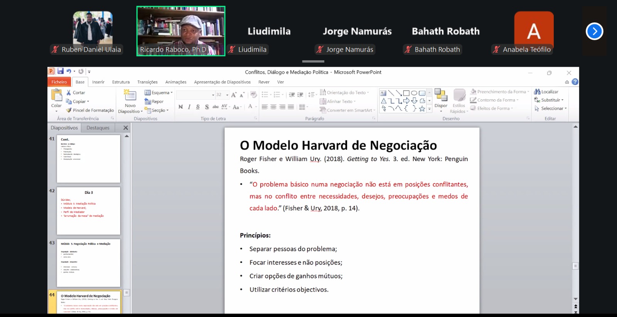Click Repor to reset slide layout
This screenshot has height=317, width=617.
click(154, 102)
